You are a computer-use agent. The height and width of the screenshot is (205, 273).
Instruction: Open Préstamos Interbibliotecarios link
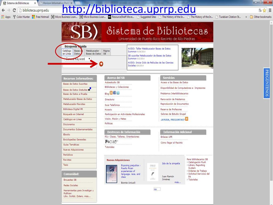tap(174, 93)
